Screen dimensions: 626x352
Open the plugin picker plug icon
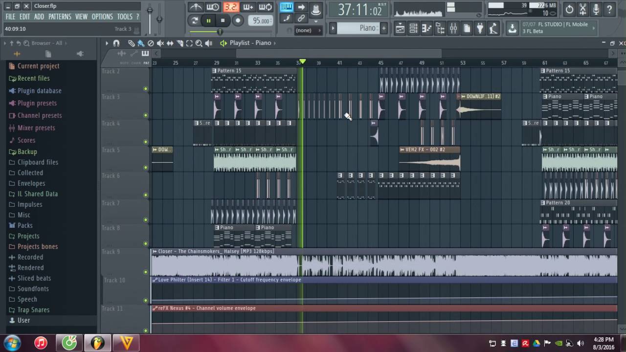click(x=480, y=28)
